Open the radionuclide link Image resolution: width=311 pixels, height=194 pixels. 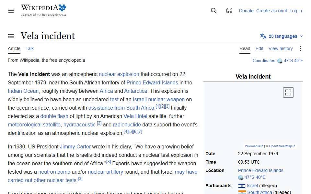tap(127, 125)
